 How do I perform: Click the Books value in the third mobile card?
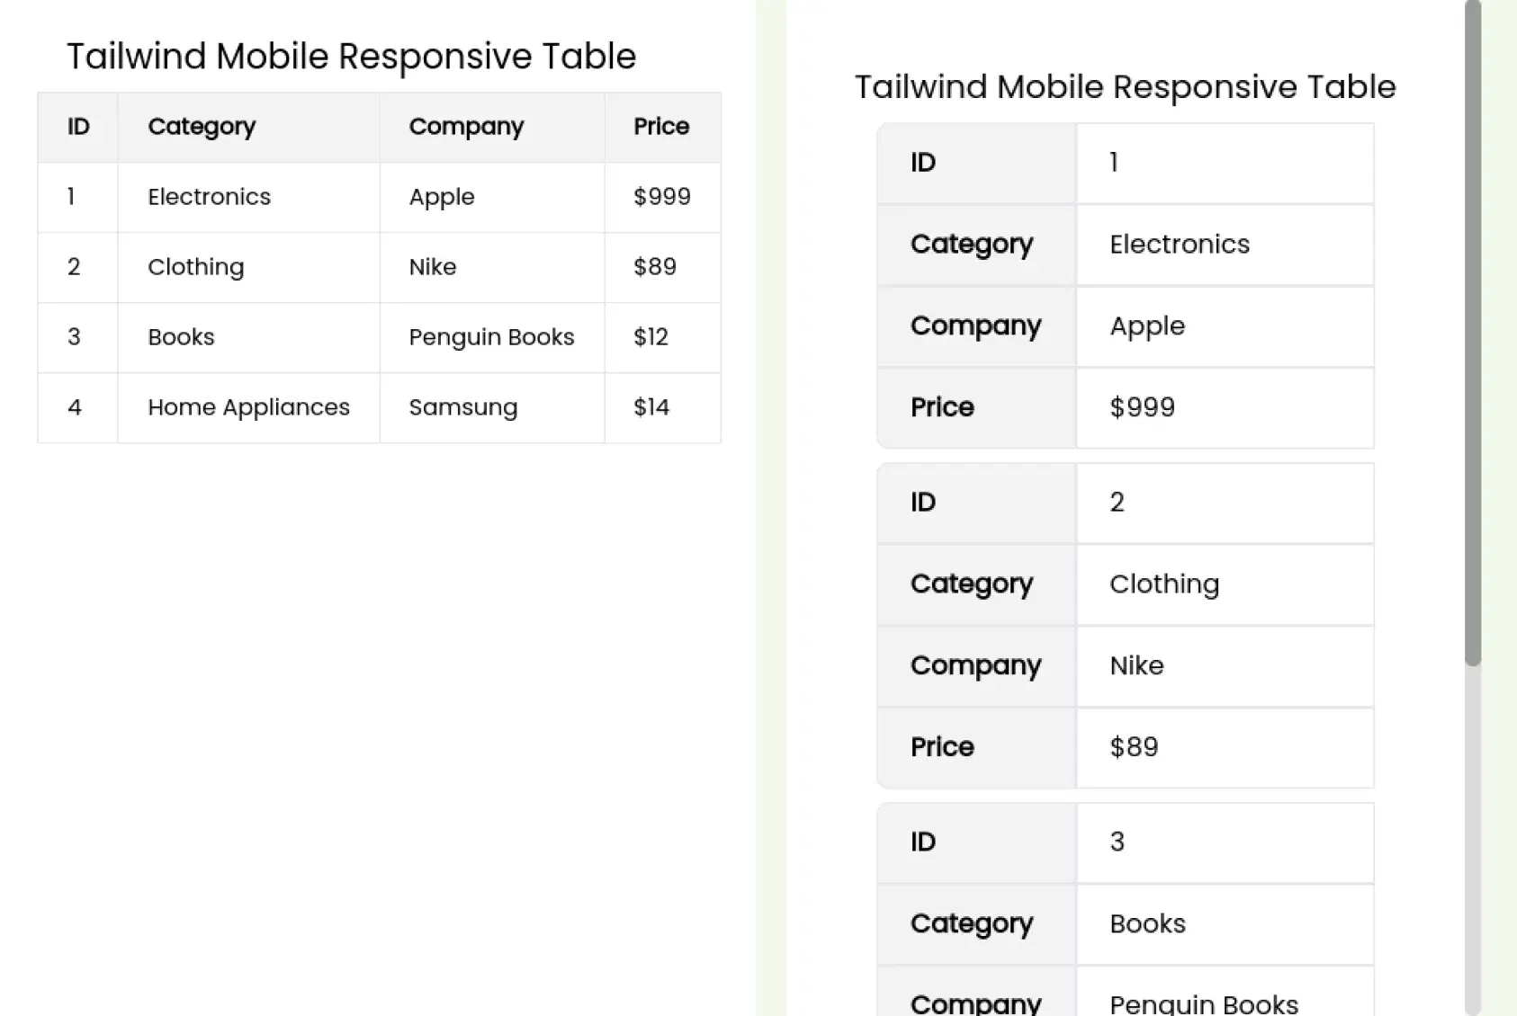point(1146,922)
